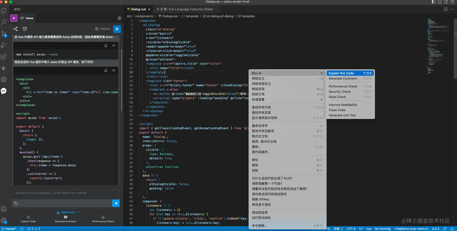
Task: Start a new Bito chat with plus button
Action: 117,29
